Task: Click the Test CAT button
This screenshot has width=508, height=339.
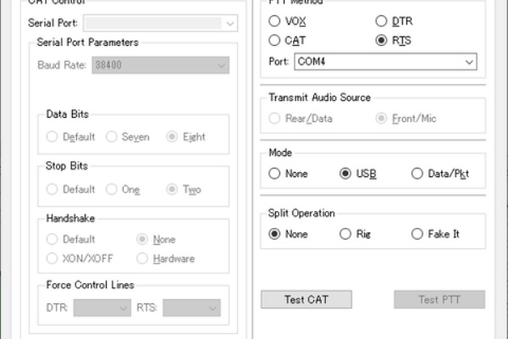Action: 306,299
